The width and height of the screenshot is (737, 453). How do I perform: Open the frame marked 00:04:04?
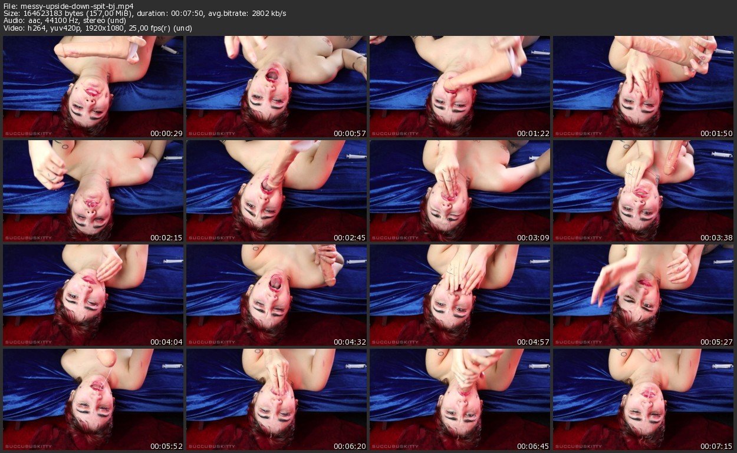[93, 295]
